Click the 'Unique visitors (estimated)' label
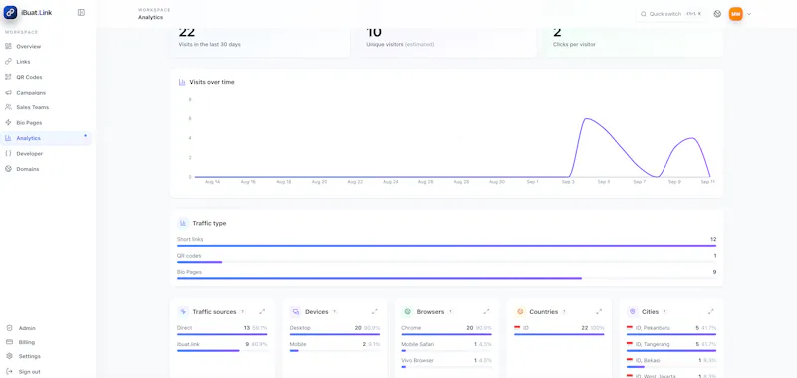797x378 pixels. (400, 44)
